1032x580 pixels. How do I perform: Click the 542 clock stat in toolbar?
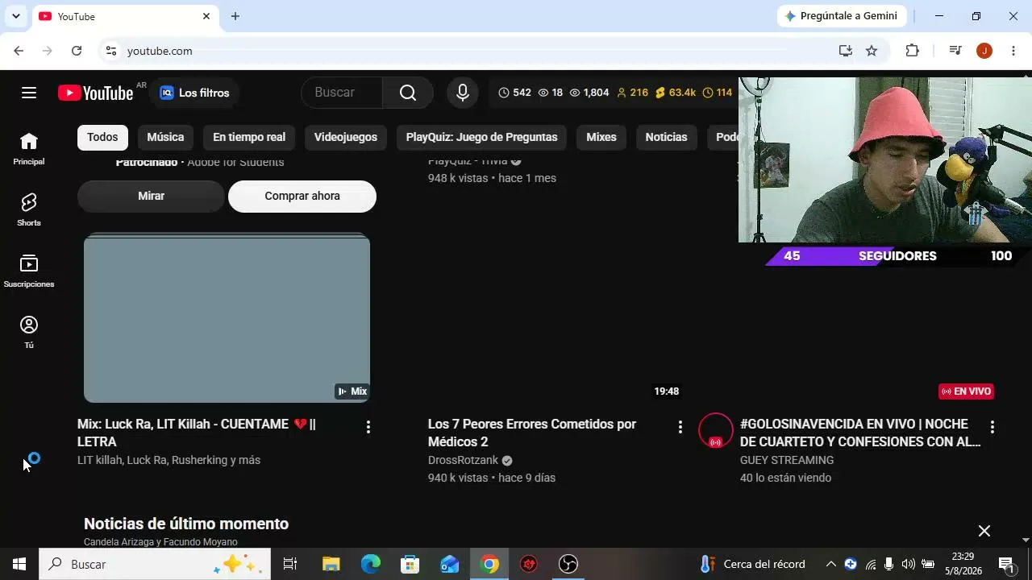[x=514, y=93]
